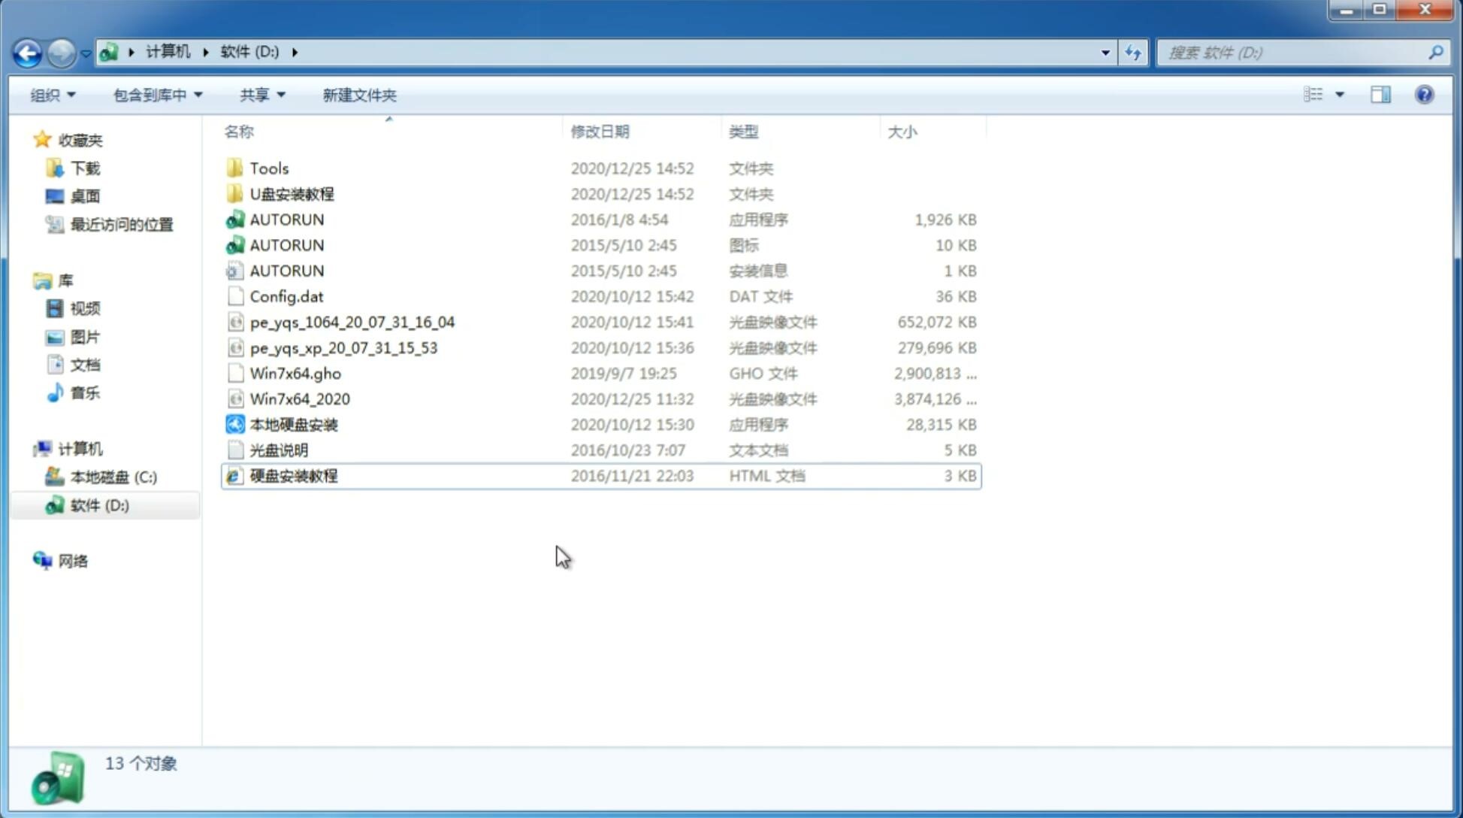This screenshot has height=818, width=1463.
Task: Click 新建文件夹 button
Action: tap(358, 95)
